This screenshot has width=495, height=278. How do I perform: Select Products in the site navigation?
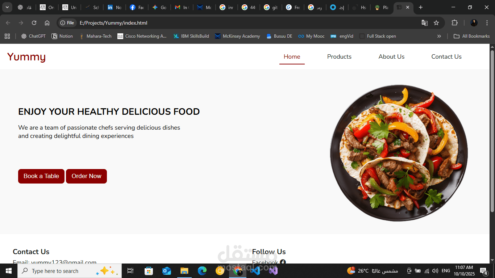point(339,56)
